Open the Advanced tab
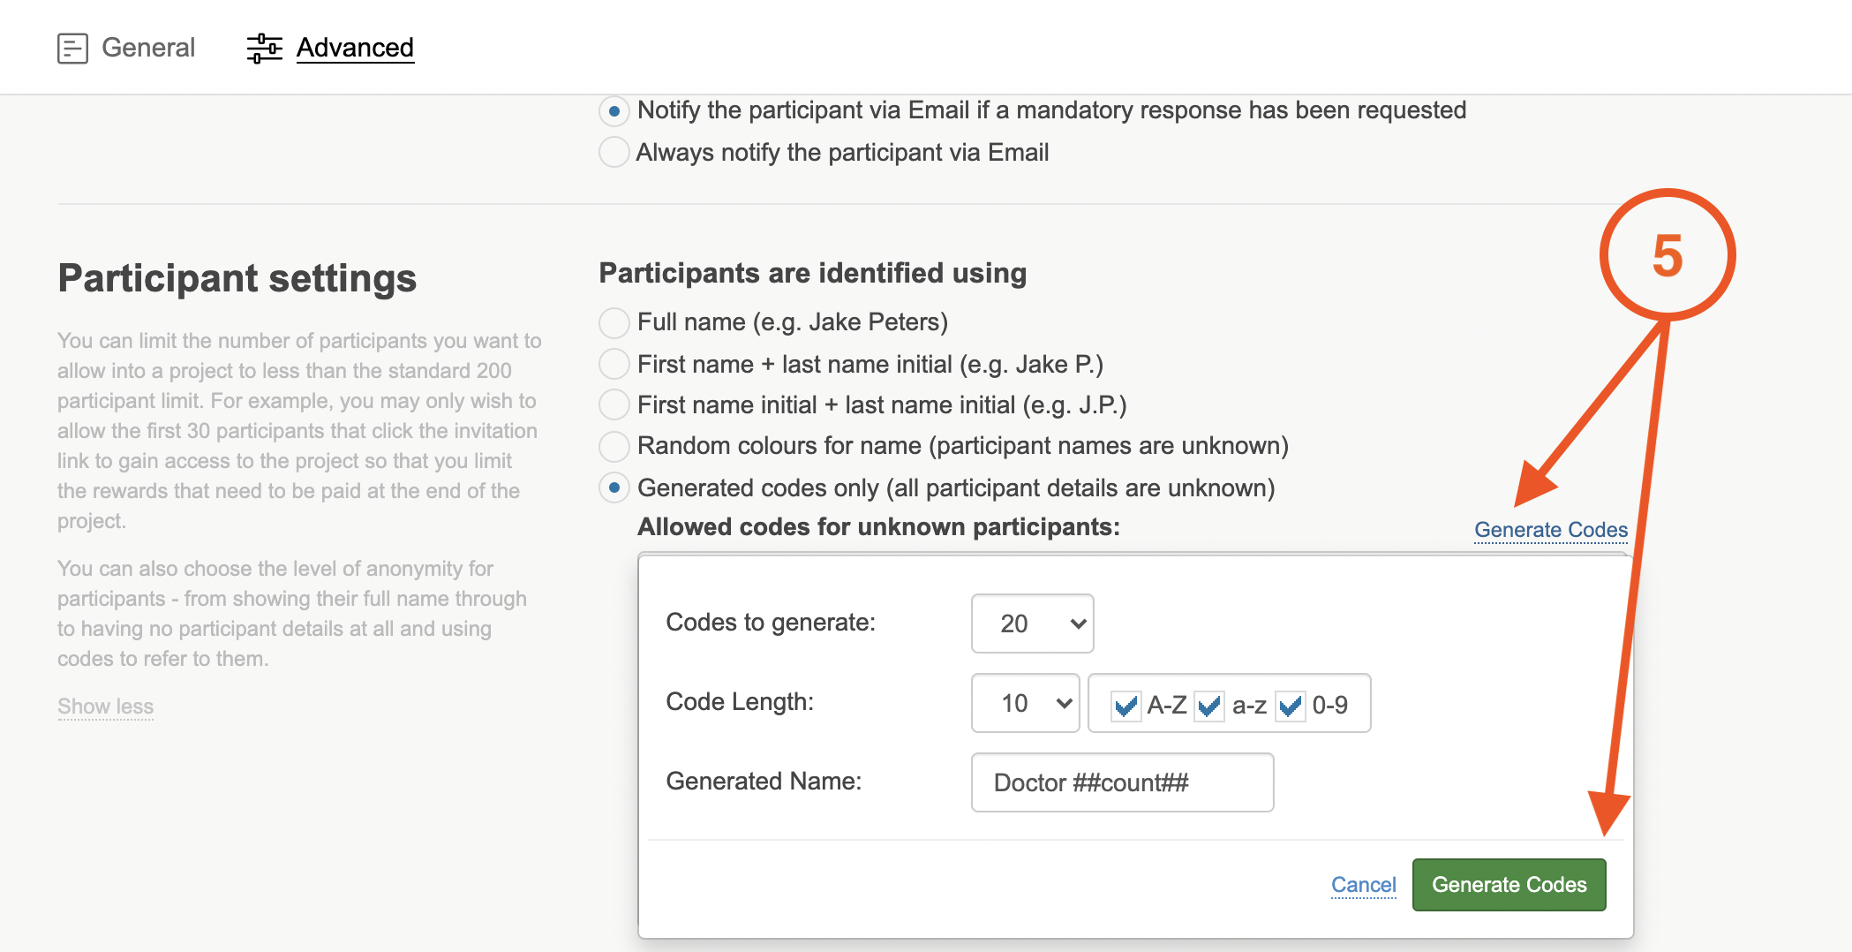Viewport: 1852px width, 952px height. [x=354, y=48]
